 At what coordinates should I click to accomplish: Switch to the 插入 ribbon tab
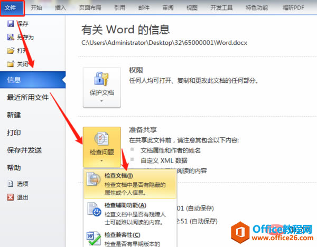coord(60,8)
